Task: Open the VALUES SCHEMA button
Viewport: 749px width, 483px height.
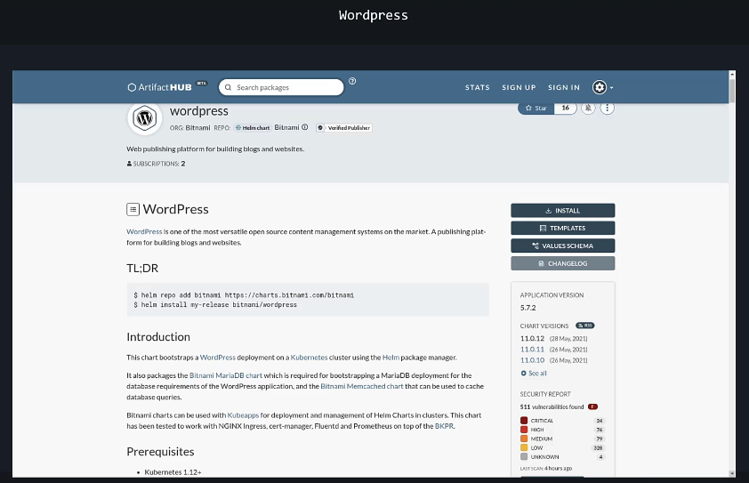Action: (x=563, y=246)
